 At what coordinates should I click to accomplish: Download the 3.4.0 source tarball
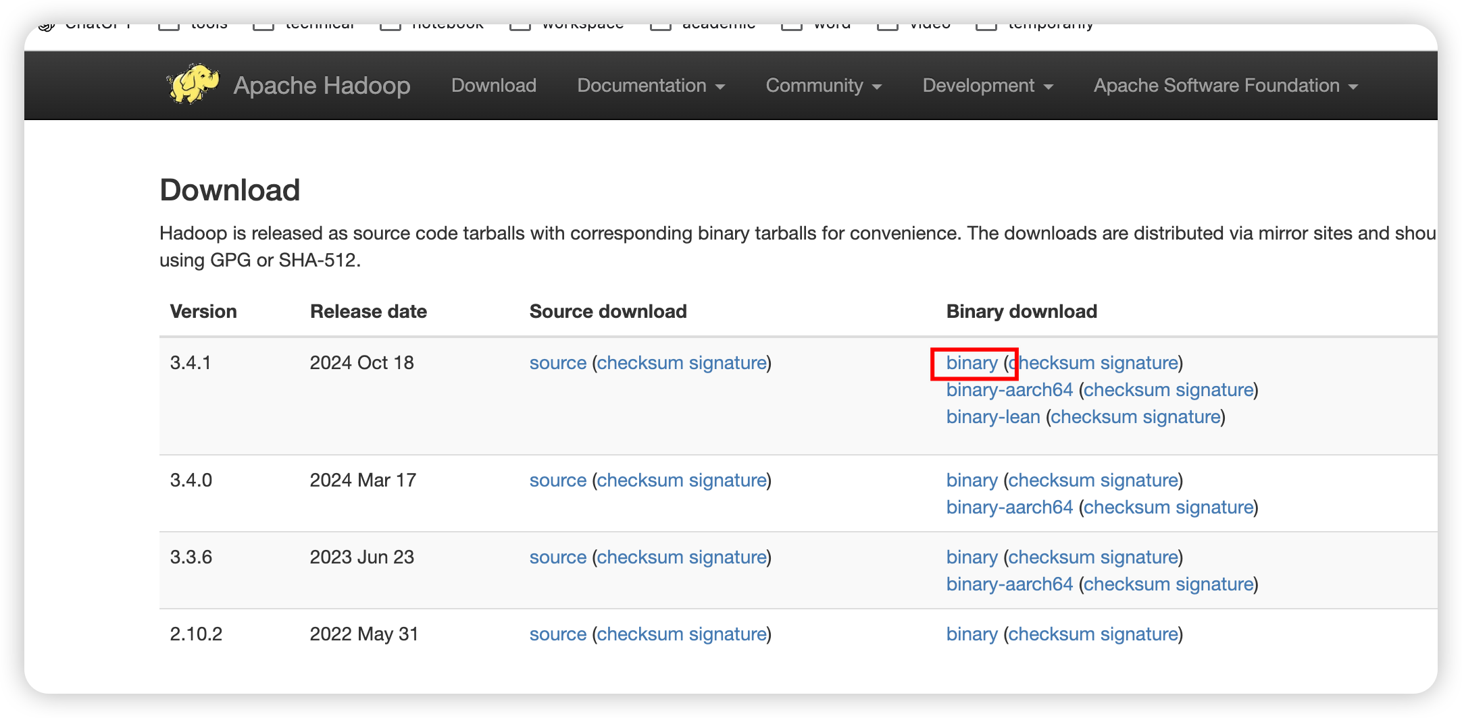pyautogui.click(x=558, y=480)
